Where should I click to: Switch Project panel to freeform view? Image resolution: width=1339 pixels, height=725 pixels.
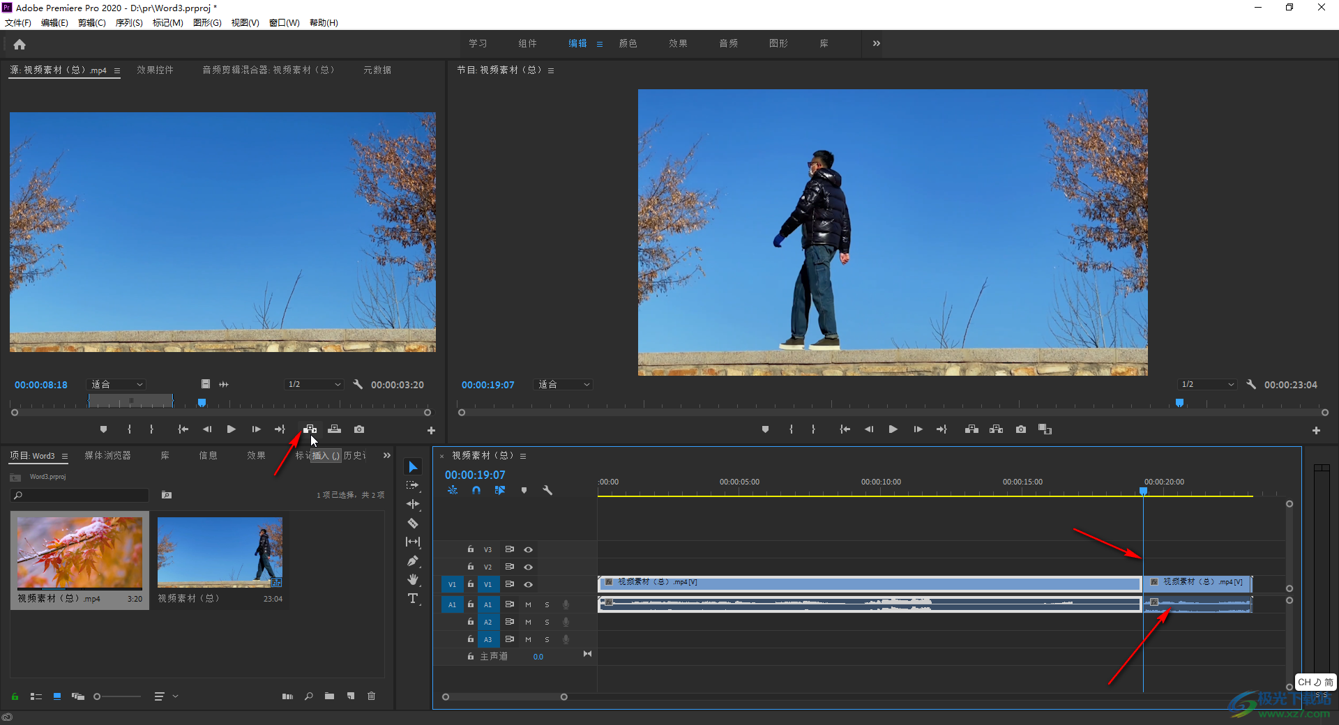(78, 696)
